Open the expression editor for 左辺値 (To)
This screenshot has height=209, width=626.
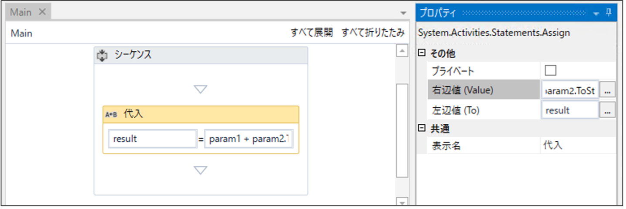coord(607,111)
